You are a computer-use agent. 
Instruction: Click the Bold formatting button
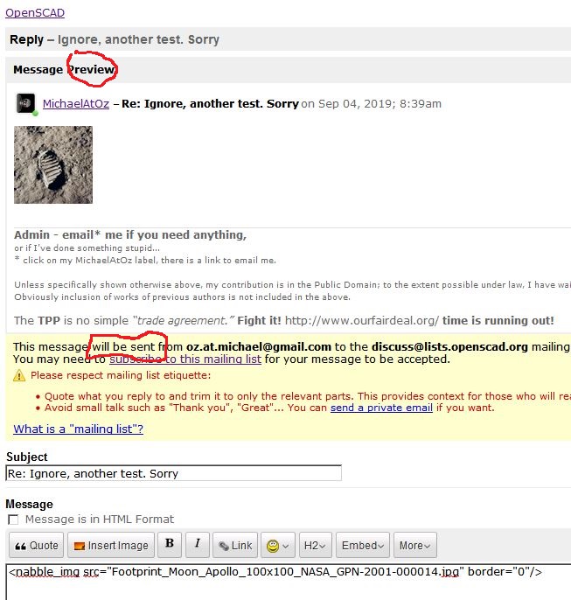tap(170, 544)
